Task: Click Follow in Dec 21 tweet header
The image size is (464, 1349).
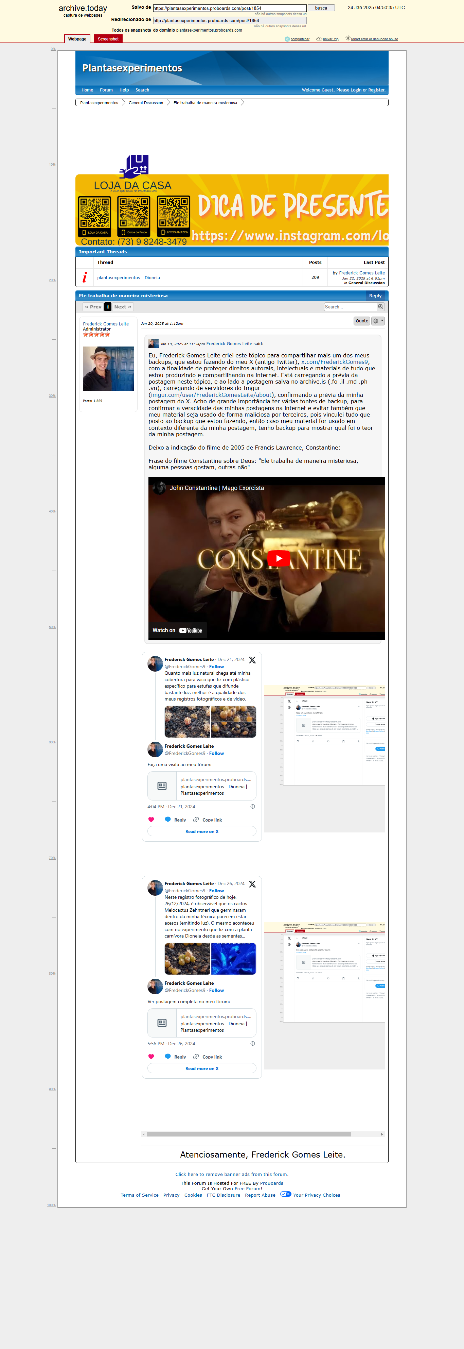Action: [x=217, y=667]
